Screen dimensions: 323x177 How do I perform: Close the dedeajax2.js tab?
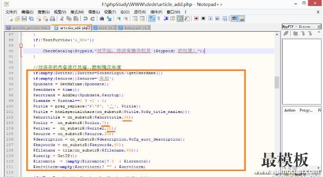[x=147, y=28]
